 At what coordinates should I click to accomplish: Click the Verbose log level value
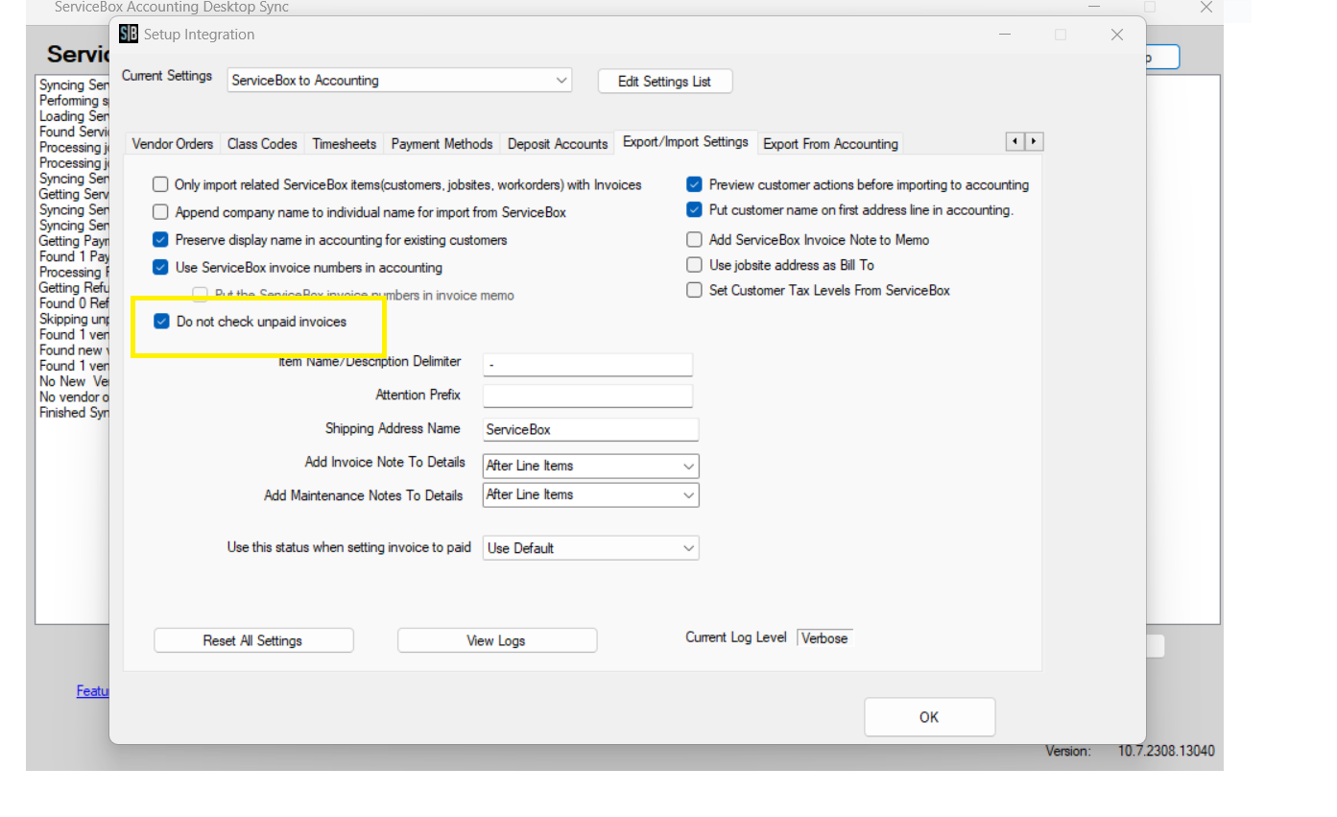click(x=824, y=637)
